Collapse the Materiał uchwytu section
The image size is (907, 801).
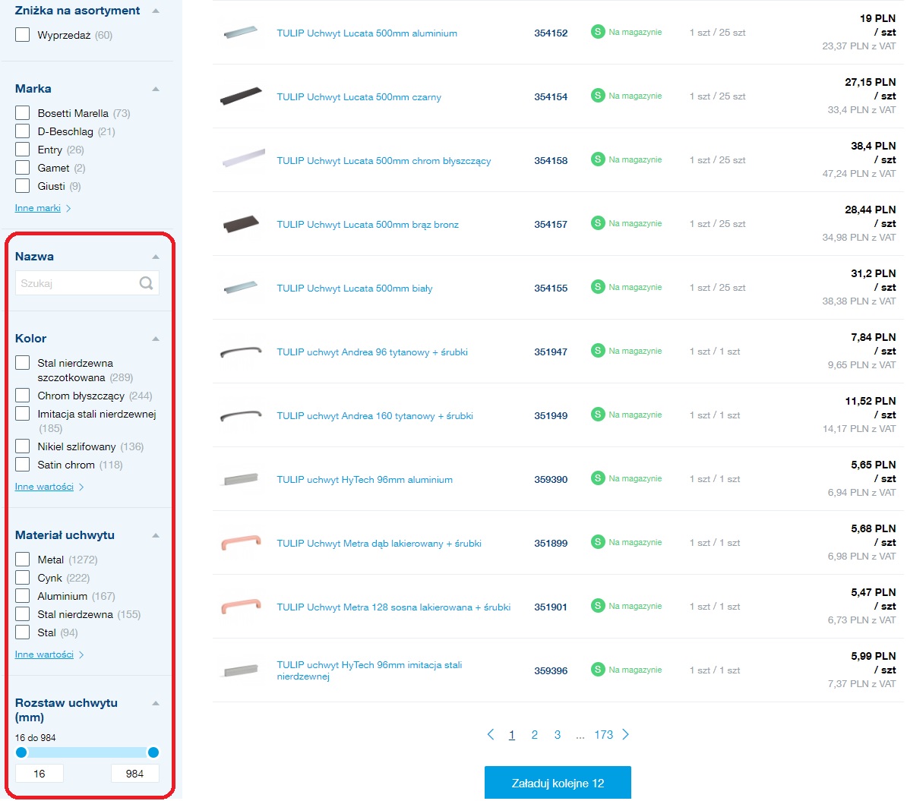click(156, 535)
